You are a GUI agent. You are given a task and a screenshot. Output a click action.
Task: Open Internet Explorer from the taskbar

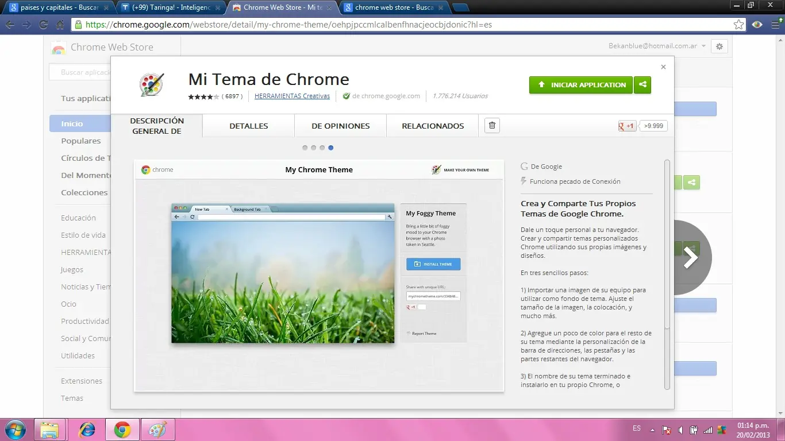(x=87, y=430)
